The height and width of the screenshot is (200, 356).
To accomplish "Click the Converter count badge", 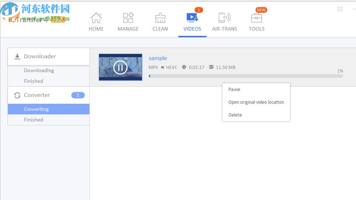I will coord(78,95).
